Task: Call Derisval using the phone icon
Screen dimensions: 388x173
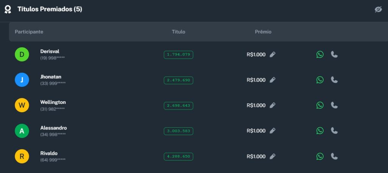Action: 334,54
